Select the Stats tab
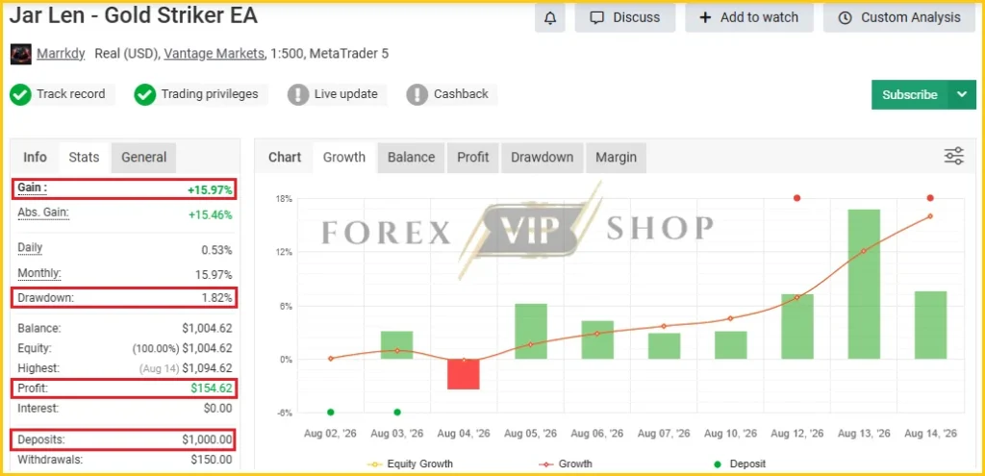The height and width of the screenshot is (476, 985). pos(85,157)
